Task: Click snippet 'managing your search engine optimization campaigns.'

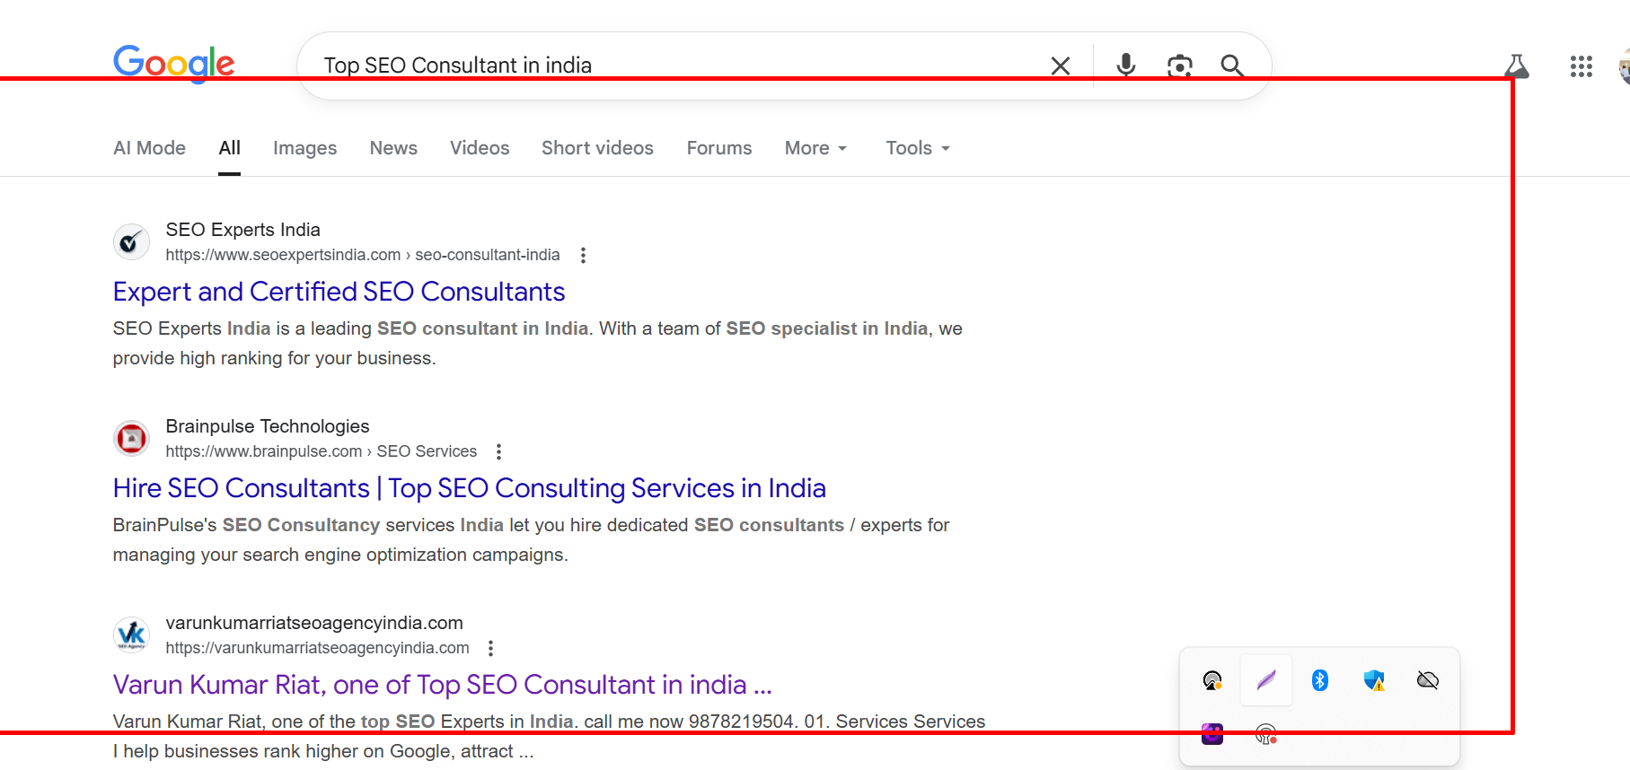Action: click(x=340, y=555)
